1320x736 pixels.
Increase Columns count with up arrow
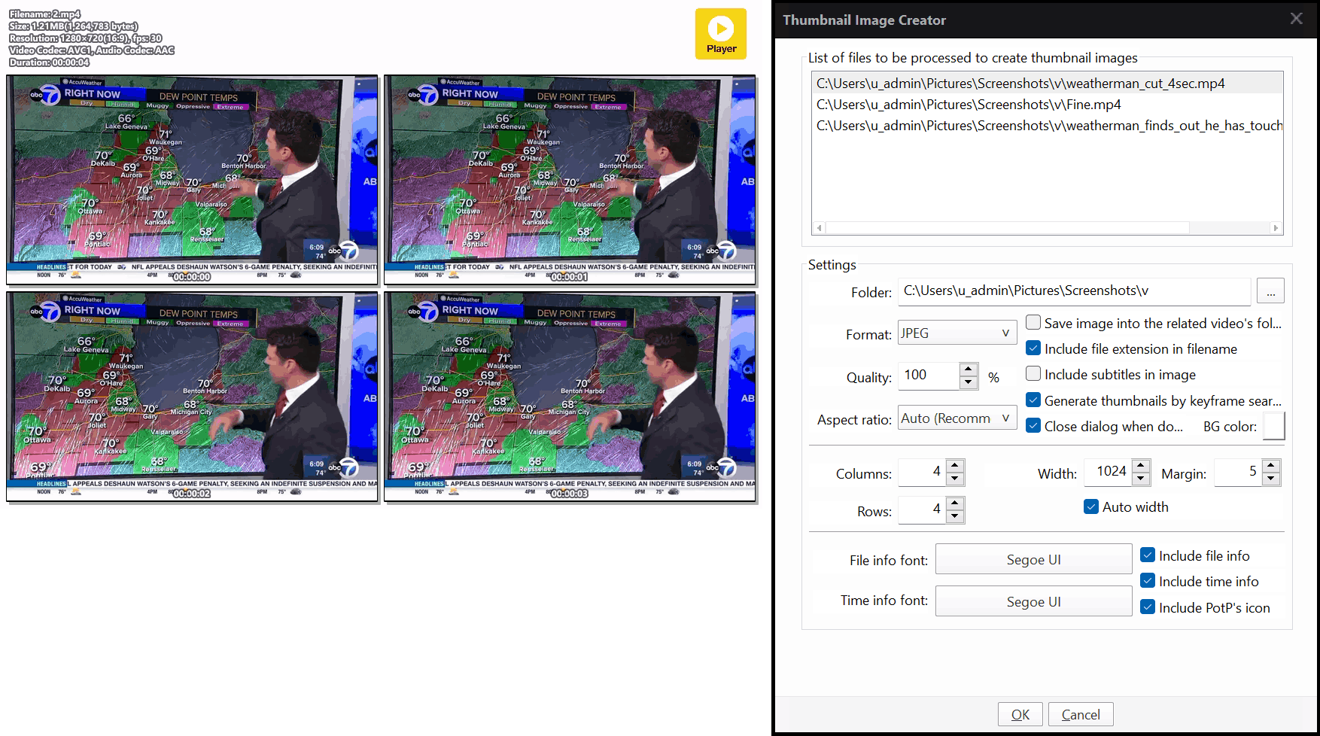pyautogui.click(x=955, y=466)
